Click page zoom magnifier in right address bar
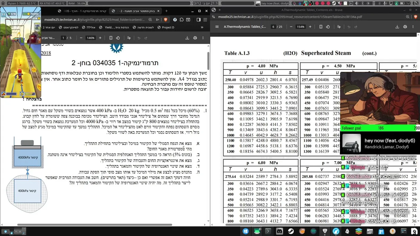The image size is (420, 236). pos(408,17)
